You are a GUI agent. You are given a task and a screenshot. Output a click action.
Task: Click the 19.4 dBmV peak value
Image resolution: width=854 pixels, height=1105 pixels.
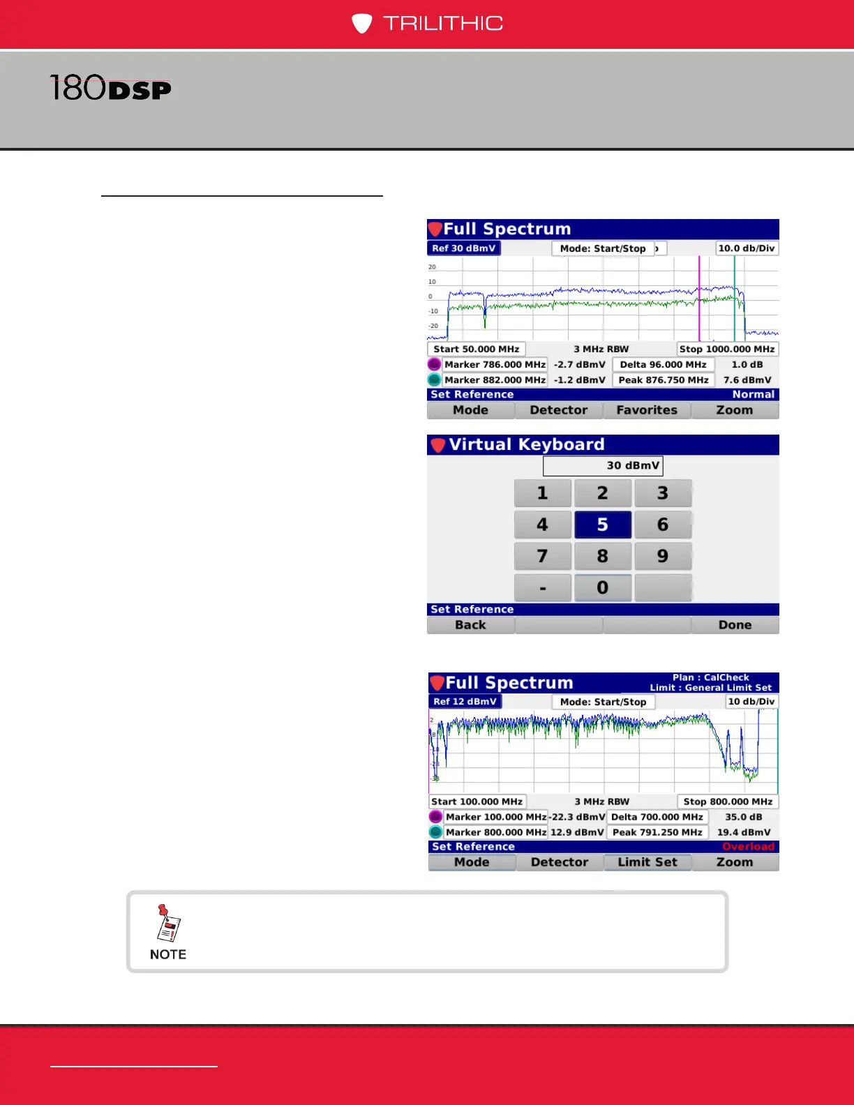tap(744, 832)
